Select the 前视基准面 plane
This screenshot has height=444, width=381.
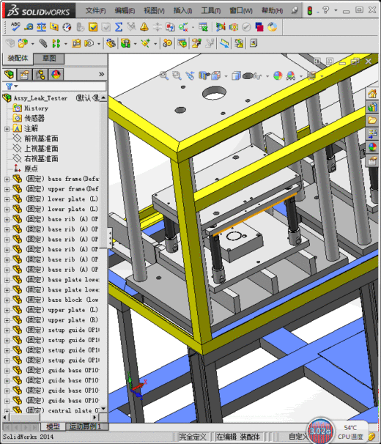point(41,138)
